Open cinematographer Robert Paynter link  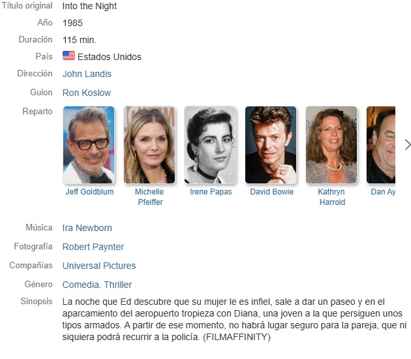(x=93, y=247)
